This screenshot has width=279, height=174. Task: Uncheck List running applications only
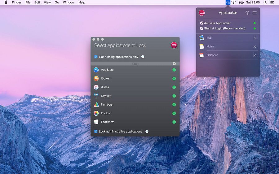pyautogui.click(x=96, y=57)
